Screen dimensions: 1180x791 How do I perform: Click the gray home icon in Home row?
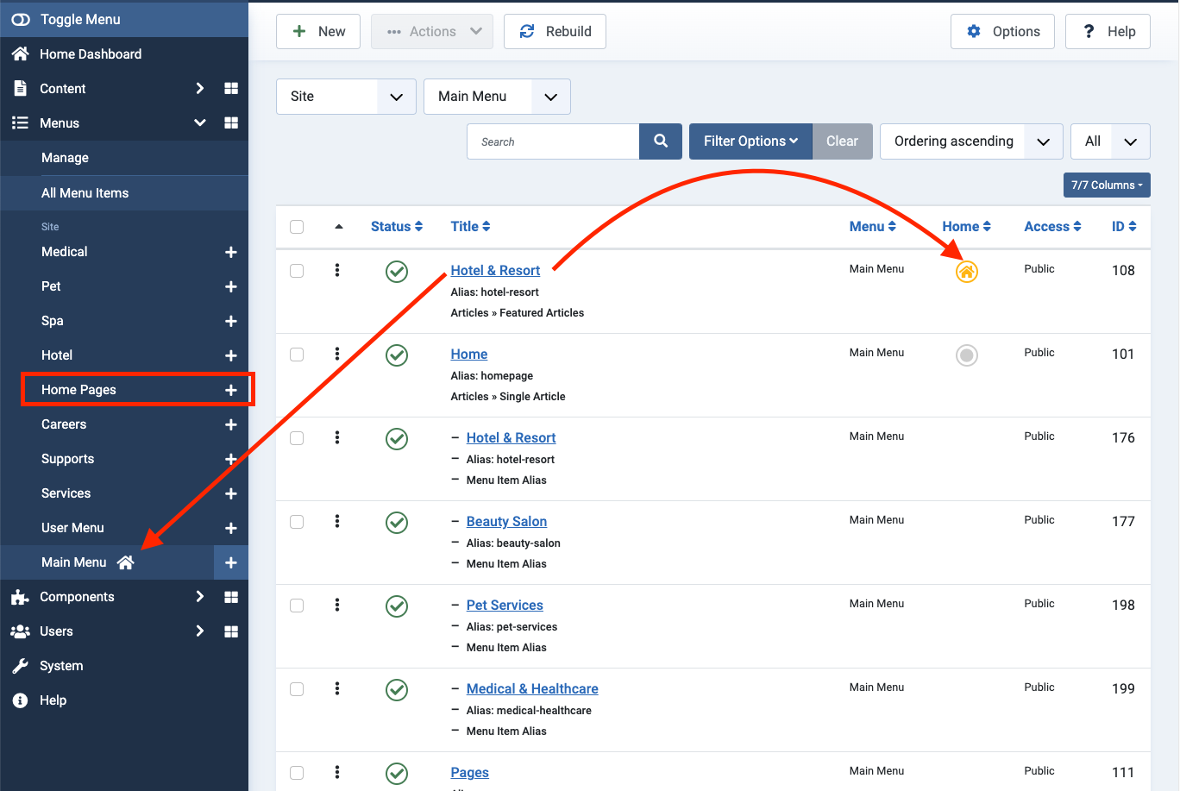(x=966, y=355)
